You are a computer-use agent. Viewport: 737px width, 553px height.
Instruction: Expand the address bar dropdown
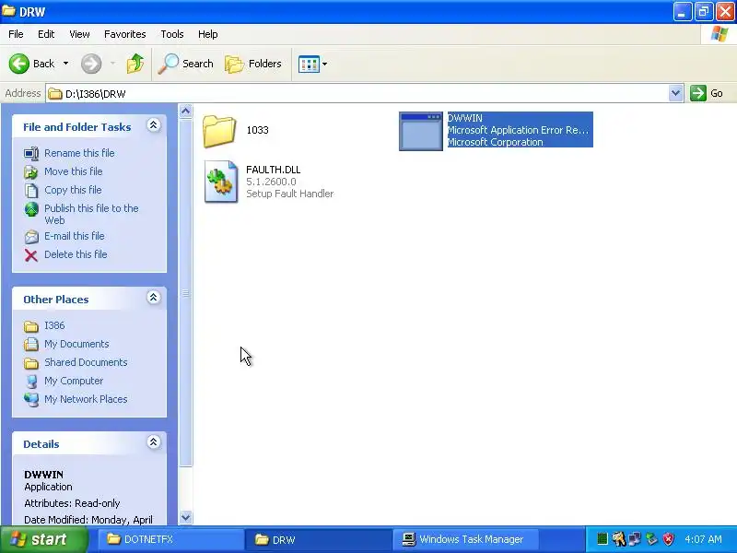(x=675, y=93)
